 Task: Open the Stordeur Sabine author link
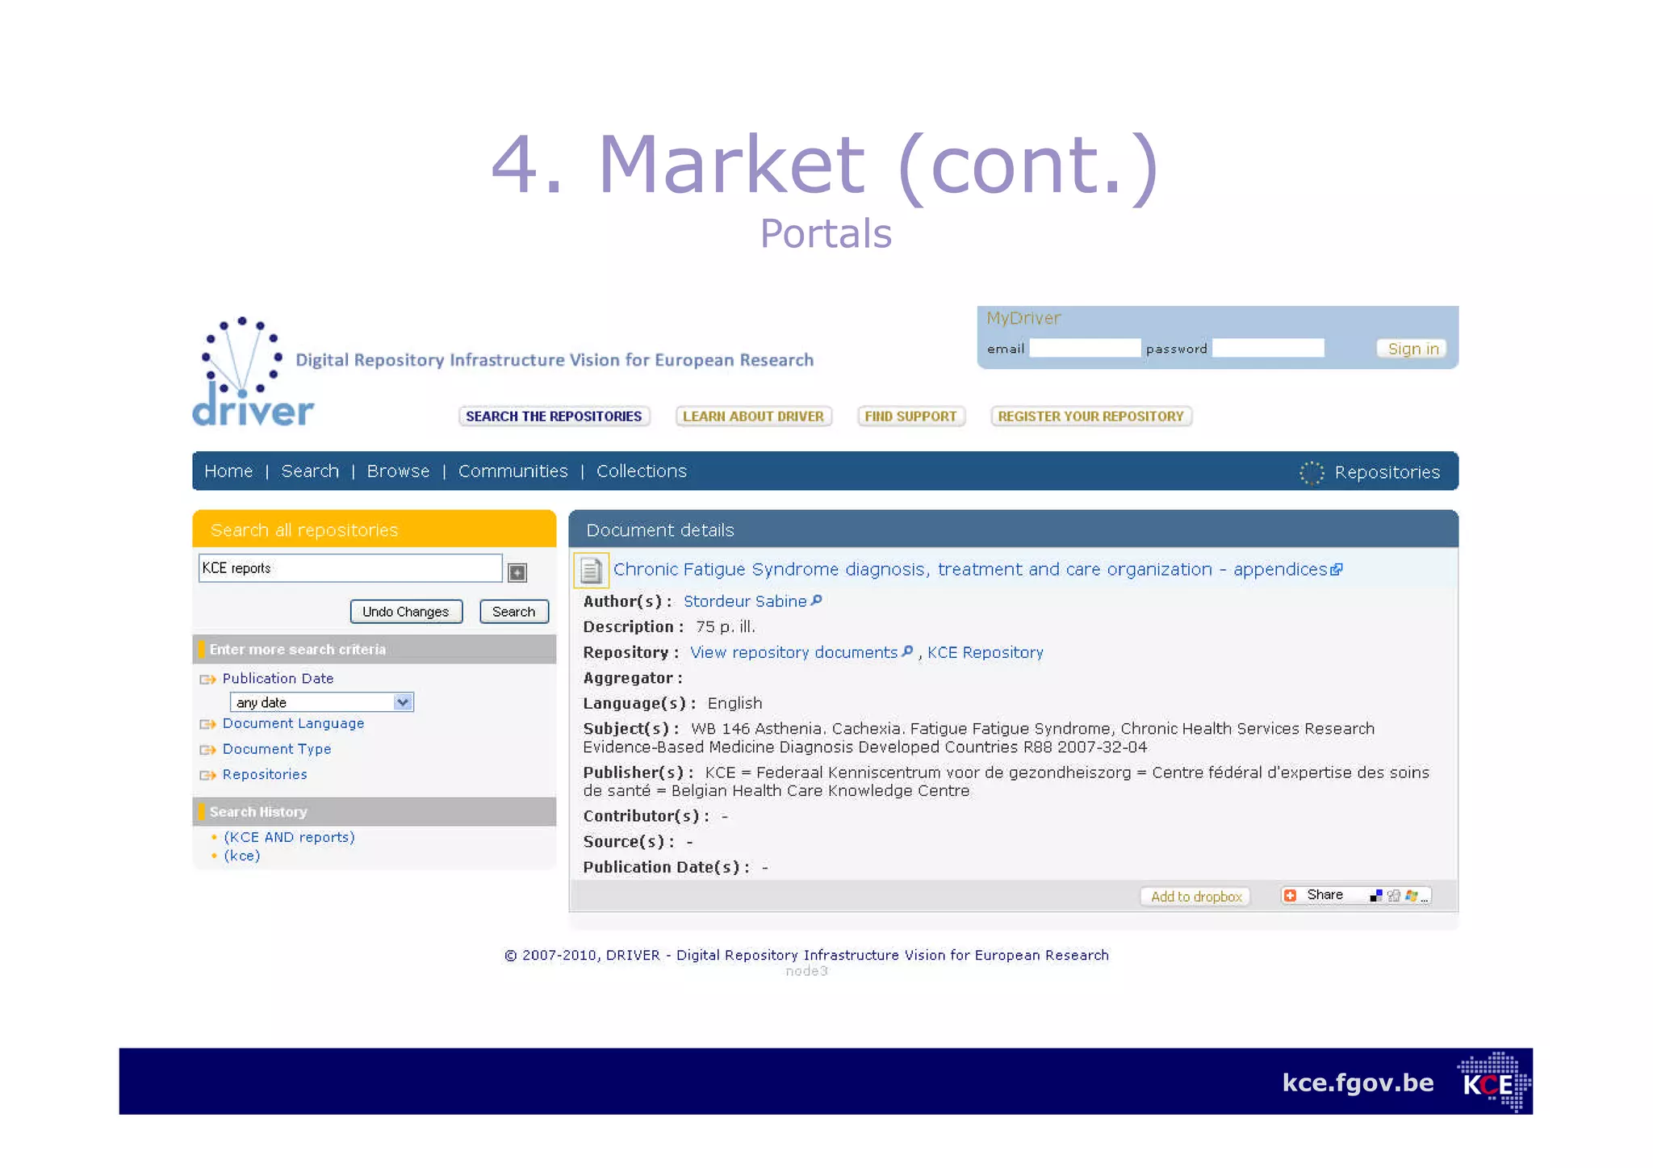click(744, 601)
